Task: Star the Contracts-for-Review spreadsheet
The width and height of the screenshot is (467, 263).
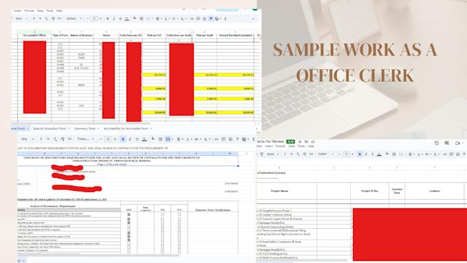Action: 300,141
